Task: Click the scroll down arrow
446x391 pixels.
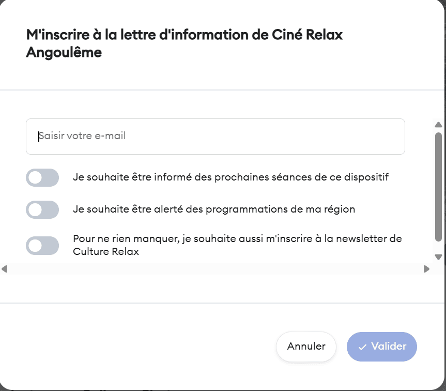Action: (438, 257)
